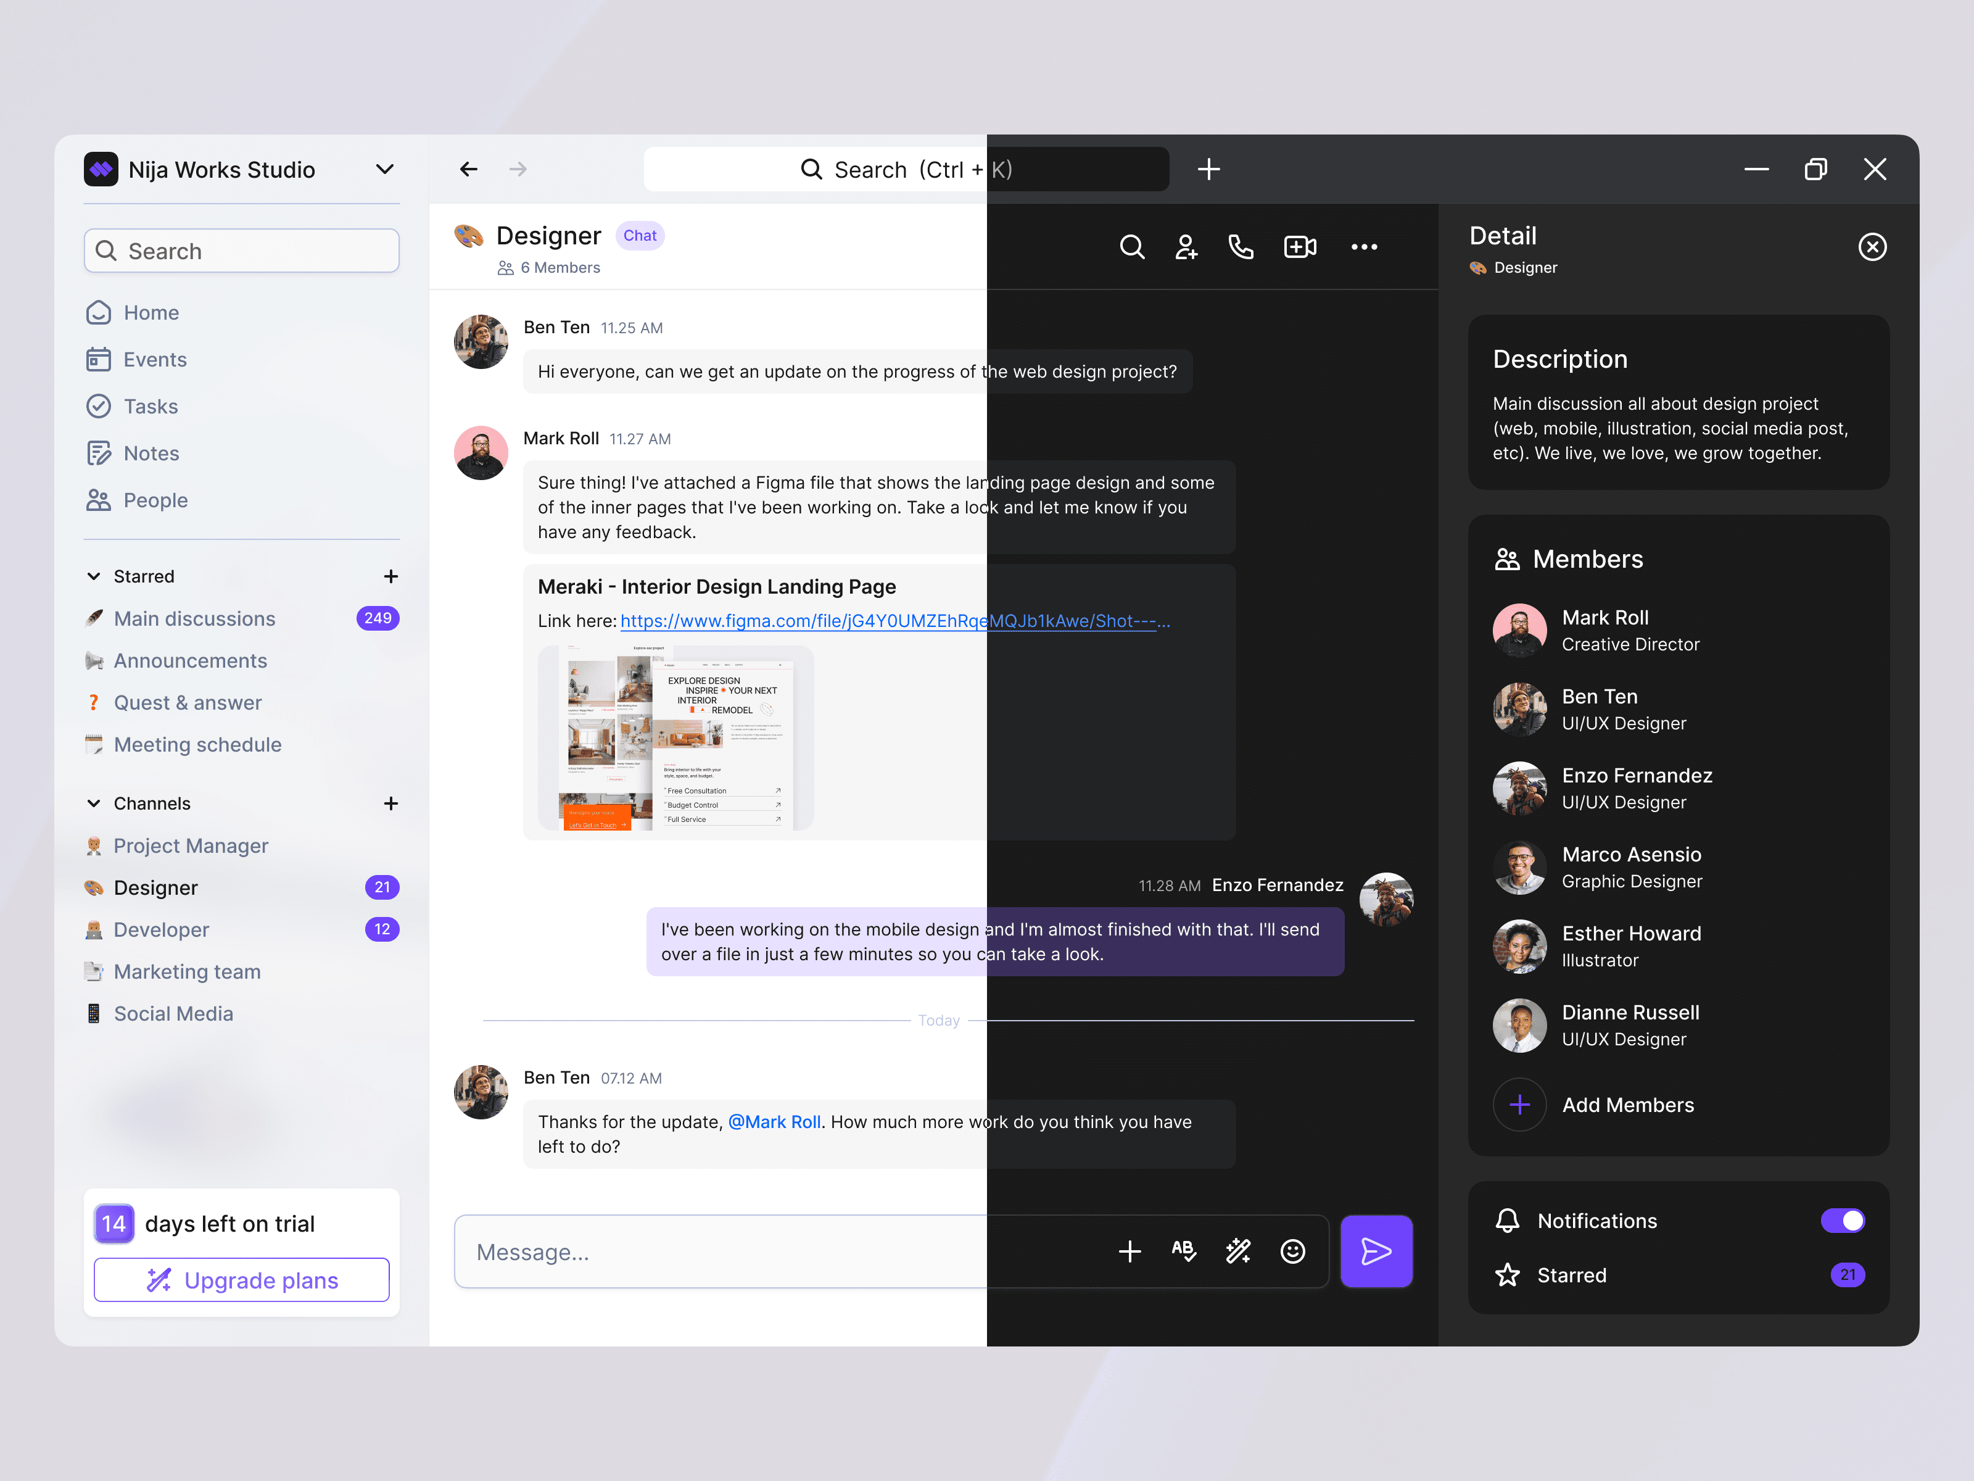Screen dimensions: 1974x1481
Task: Open the chat more options menu
Action: 1363,247
